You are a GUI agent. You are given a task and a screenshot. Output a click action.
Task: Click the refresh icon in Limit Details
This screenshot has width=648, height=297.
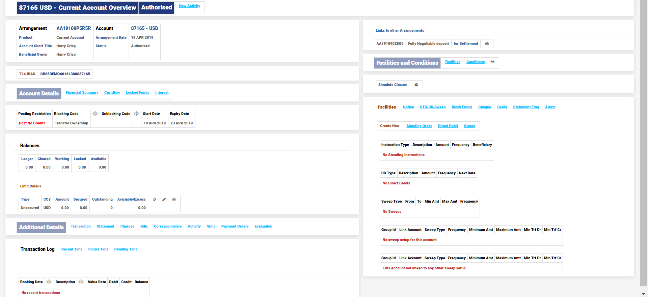[154, 199]
